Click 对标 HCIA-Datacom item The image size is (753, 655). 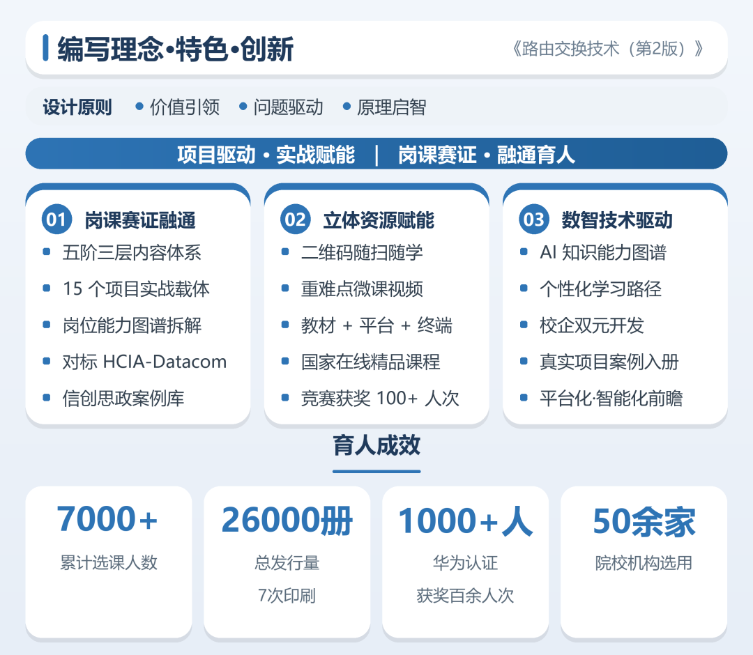(144, 362)
